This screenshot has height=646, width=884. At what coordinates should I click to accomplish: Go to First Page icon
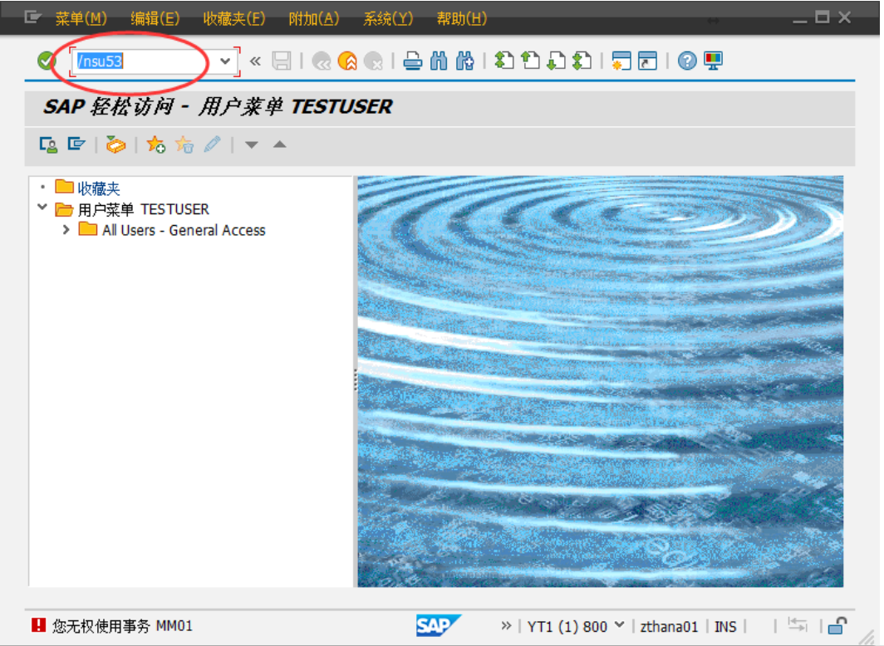pyautogui.click(x=504, y=61)
